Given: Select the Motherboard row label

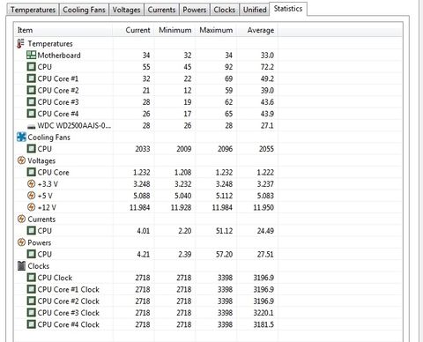Looking at the screenshot, I should (x=59, y=56).
